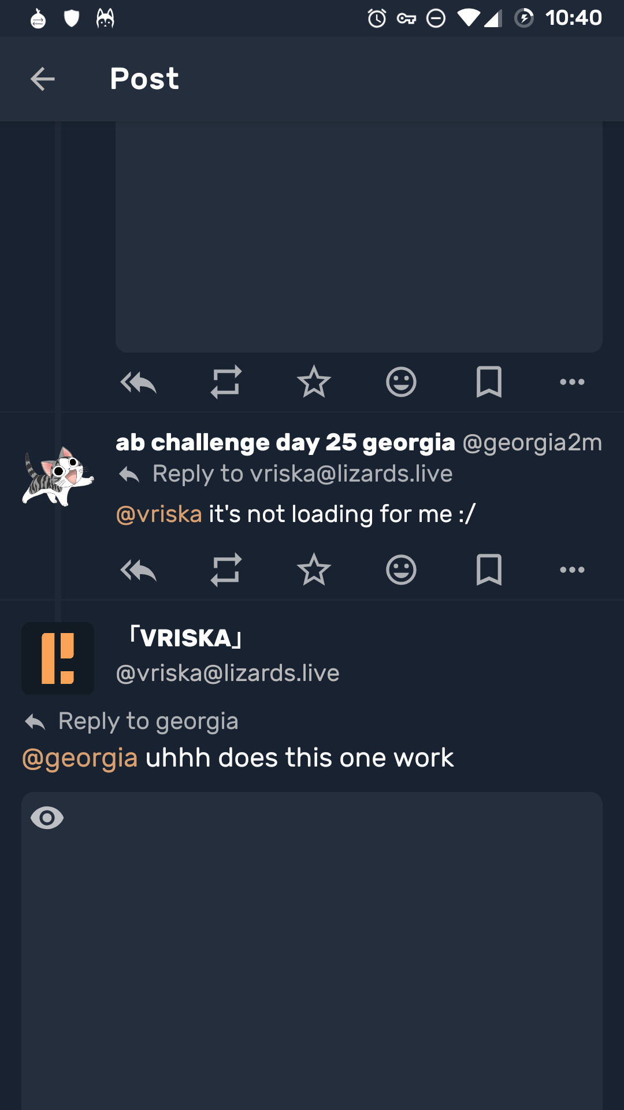
Task: React with emoji to top media post
Action: coord(401,382)
